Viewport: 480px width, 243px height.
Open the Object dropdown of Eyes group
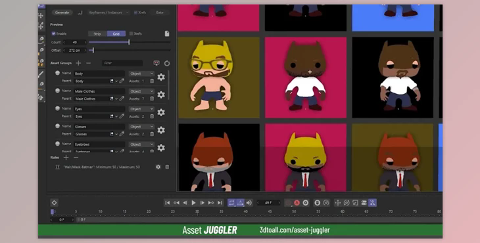pos(141,109)
